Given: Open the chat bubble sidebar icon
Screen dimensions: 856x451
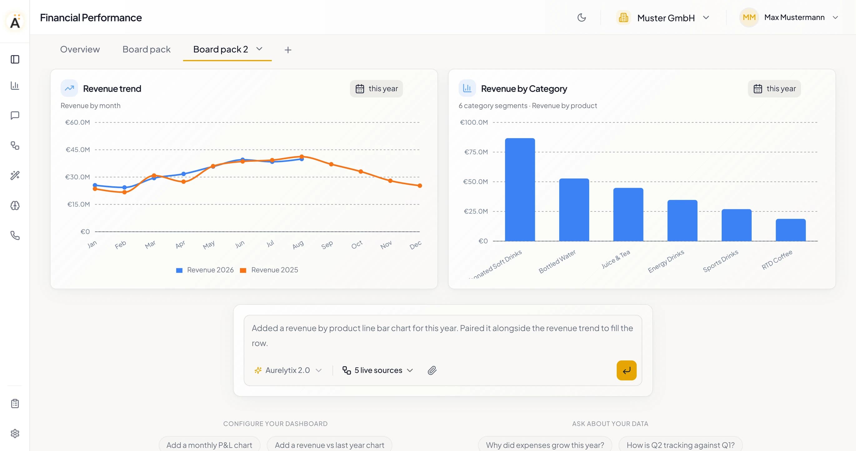Looking at the screenshot, I should tap(15, 116).
